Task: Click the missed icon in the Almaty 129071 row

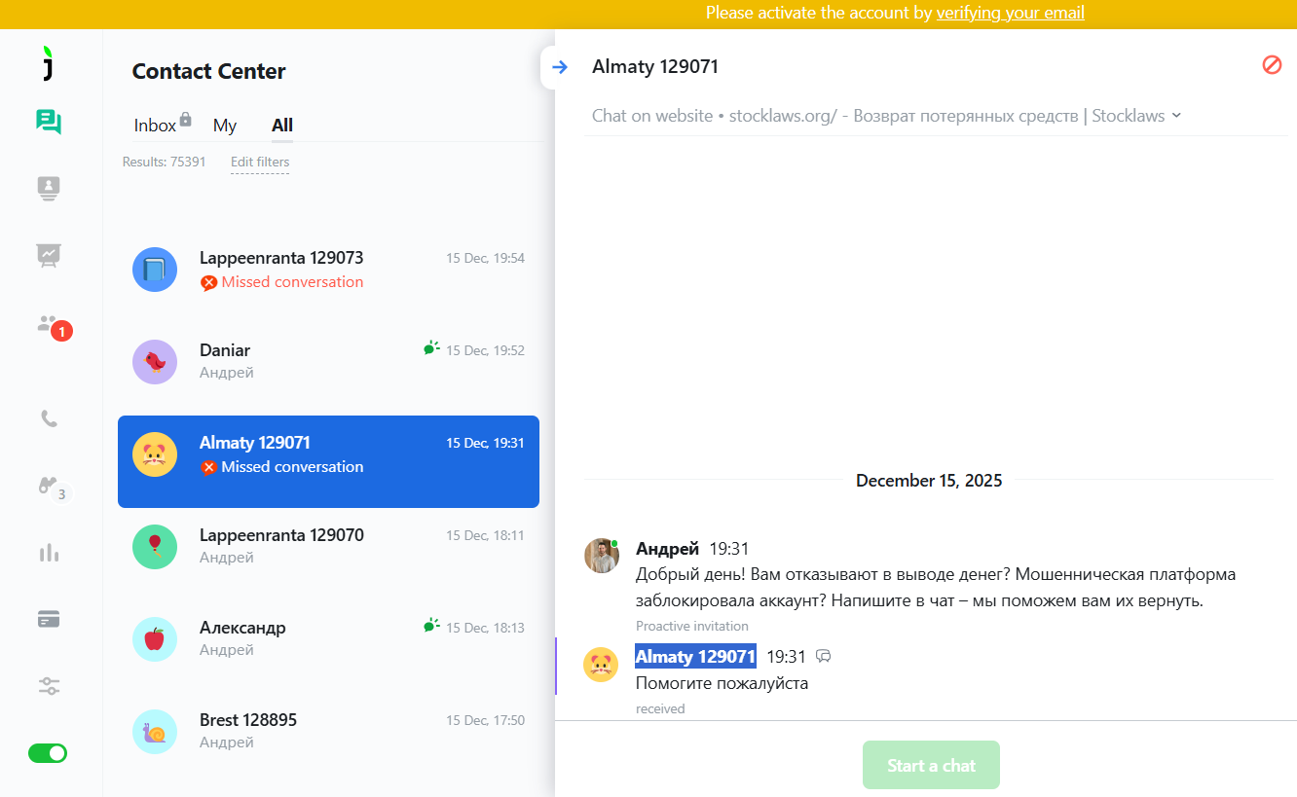Action: 208,468
